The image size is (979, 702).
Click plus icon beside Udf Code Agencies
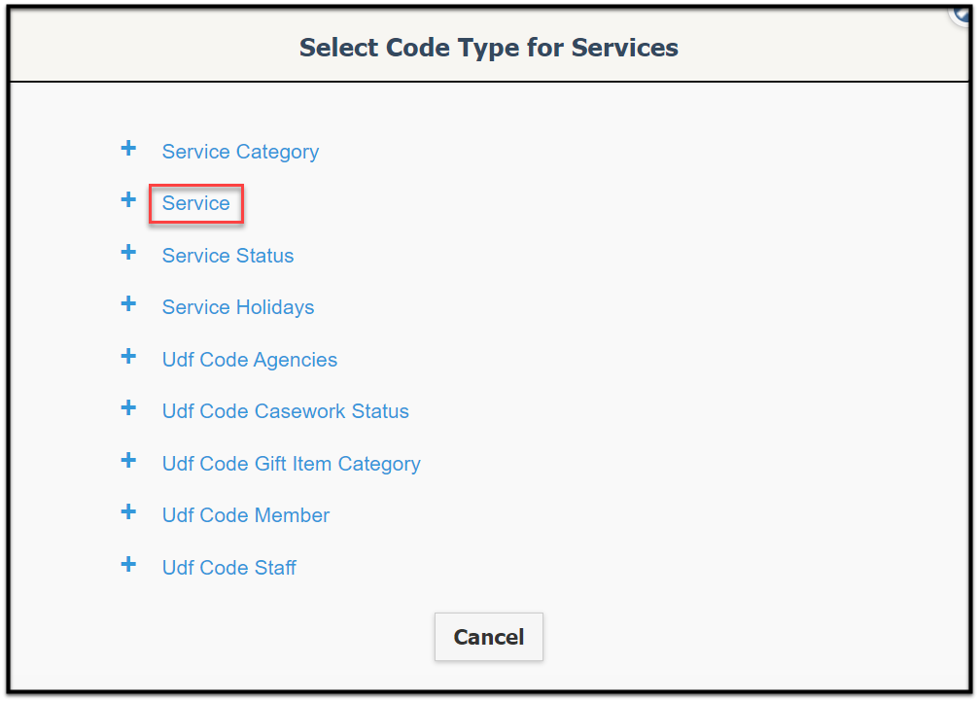coord(128,357)
